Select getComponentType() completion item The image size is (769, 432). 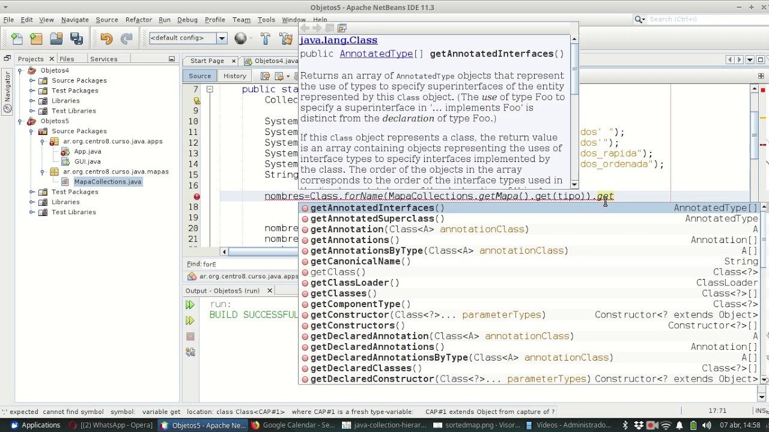(360, 304)
